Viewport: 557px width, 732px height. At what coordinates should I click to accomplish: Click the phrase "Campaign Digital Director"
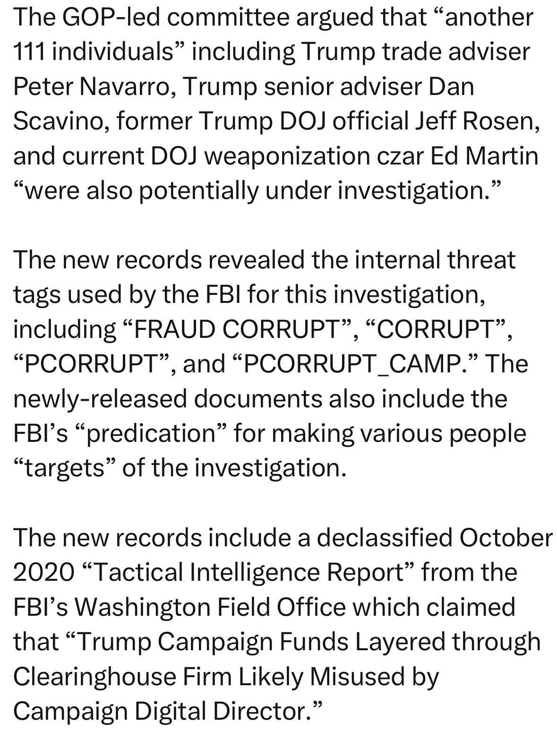coord(160,710)
